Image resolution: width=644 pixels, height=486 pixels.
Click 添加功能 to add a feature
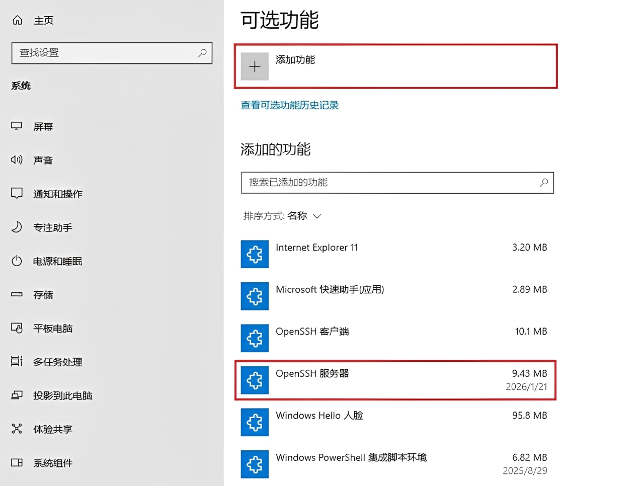[395, 66]
